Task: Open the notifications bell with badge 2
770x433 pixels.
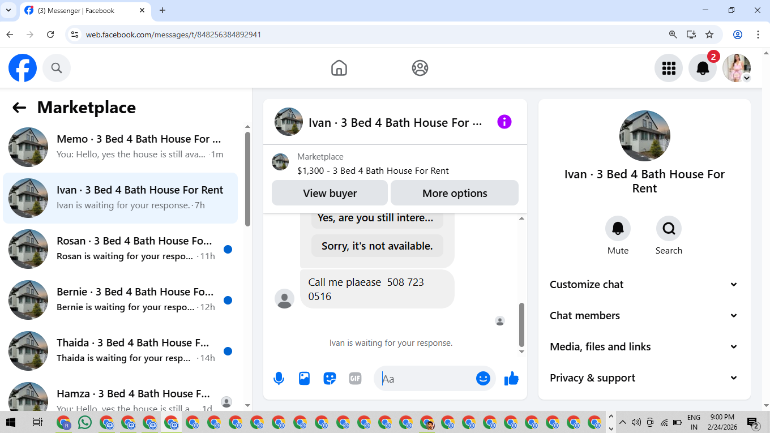Action: tap(703, 68)
